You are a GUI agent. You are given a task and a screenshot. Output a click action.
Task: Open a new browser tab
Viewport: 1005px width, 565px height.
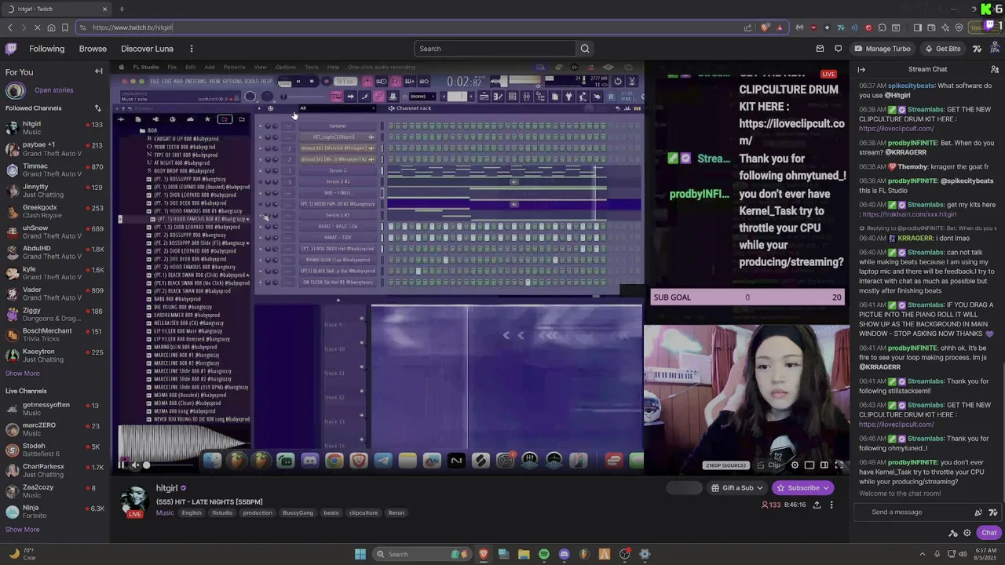tap(122, 9)
